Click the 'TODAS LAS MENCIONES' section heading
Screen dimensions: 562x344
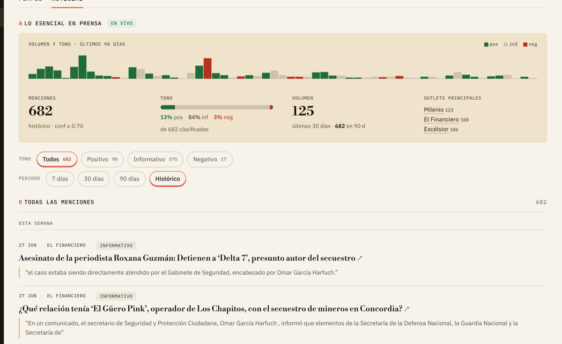point(59,202)
